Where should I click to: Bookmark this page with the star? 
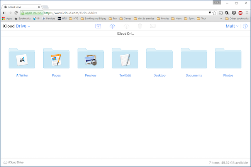pyautogui.click(x=214, y=13)
